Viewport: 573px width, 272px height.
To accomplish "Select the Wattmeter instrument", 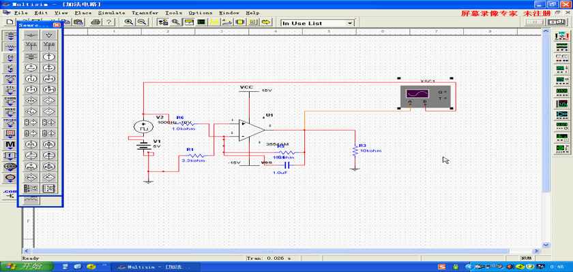I will [561, 58].
